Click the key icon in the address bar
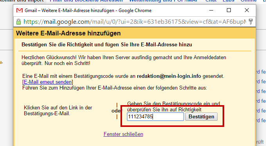The height and width of the screenshot is (146, 266). click(x=251, y=21)
